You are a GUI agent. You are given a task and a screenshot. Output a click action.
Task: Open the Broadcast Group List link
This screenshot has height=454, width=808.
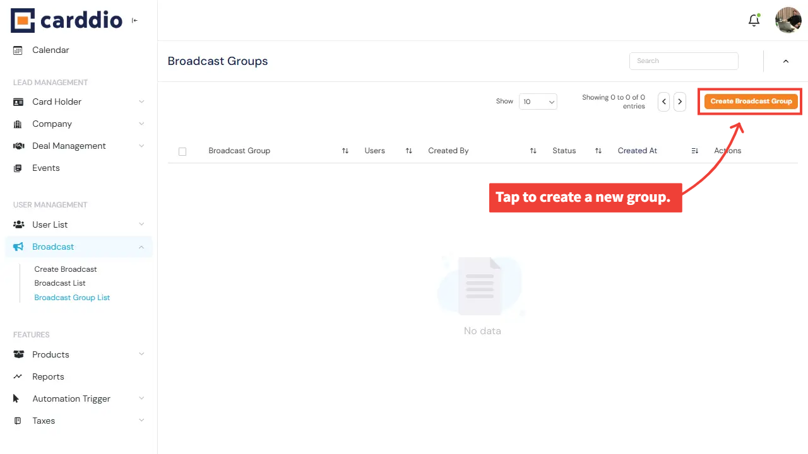(72, 298)
